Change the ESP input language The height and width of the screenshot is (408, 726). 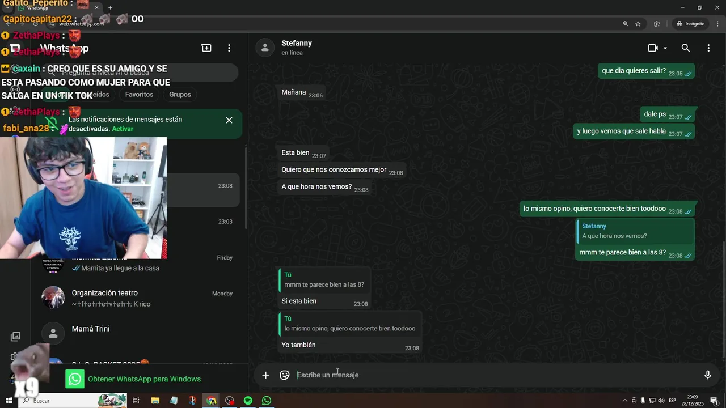point(673,401)
